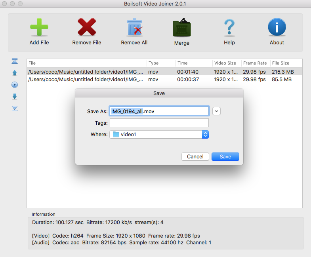Open Help via the question mark icon
Image resolution: width=311 pixels, height=257 pixels.
[229, 27]
